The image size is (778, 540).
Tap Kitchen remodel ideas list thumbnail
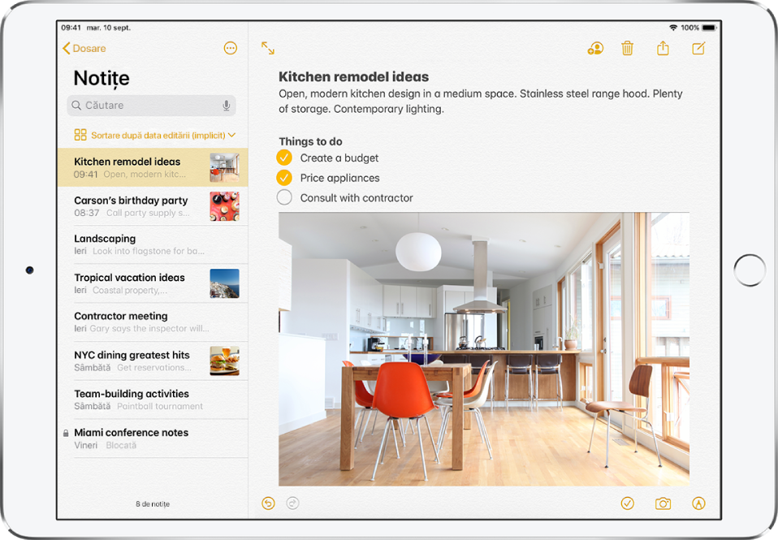pyautogui.click(x=224, y=167)
